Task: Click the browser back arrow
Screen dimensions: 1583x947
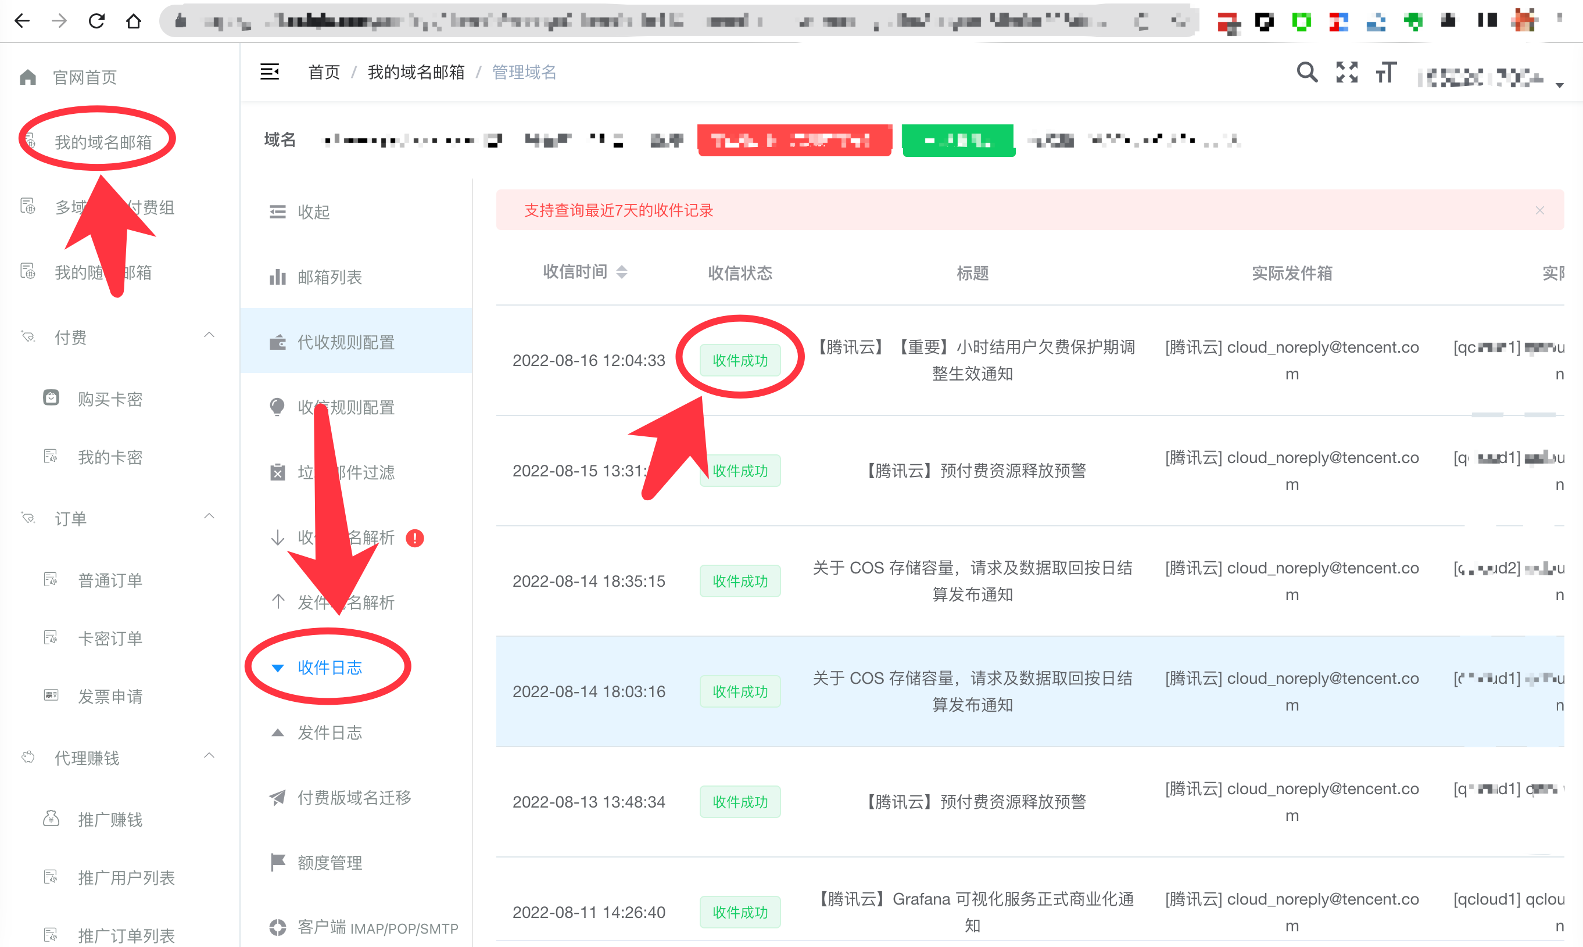Action: click(x=22, y=21)
